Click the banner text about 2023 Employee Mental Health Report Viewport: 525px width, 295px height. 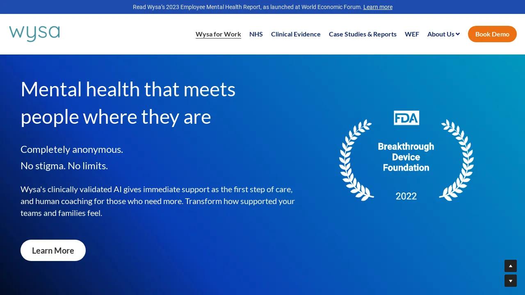[x=247, y=7]
